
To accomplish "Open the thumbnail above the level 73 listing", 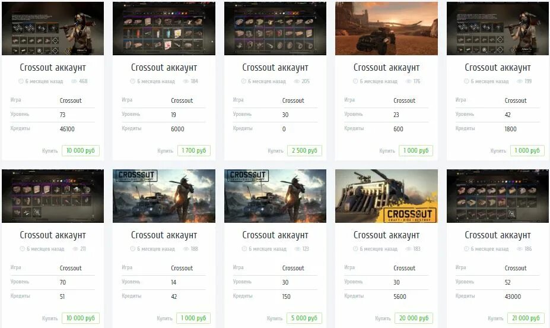I will [x=53, y=29].
